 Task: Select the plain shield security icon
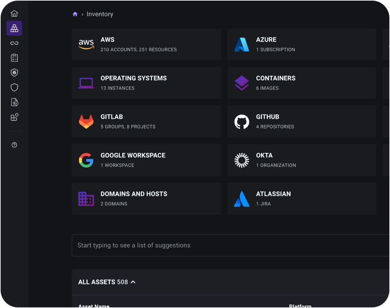[14, 87]
